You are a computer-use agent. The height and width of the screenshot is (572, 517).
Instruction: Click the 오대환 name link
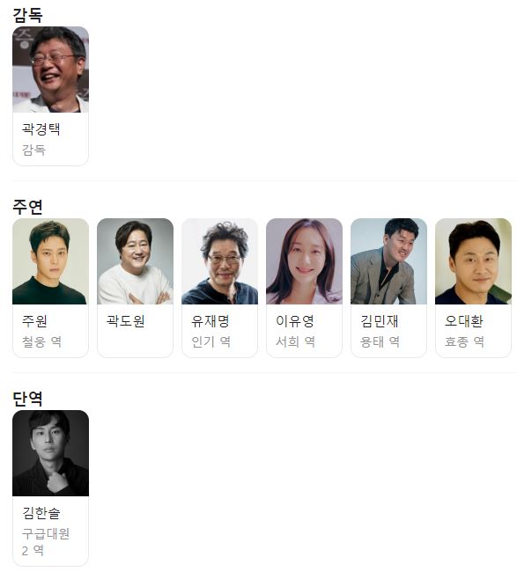(x=463, y=320)
